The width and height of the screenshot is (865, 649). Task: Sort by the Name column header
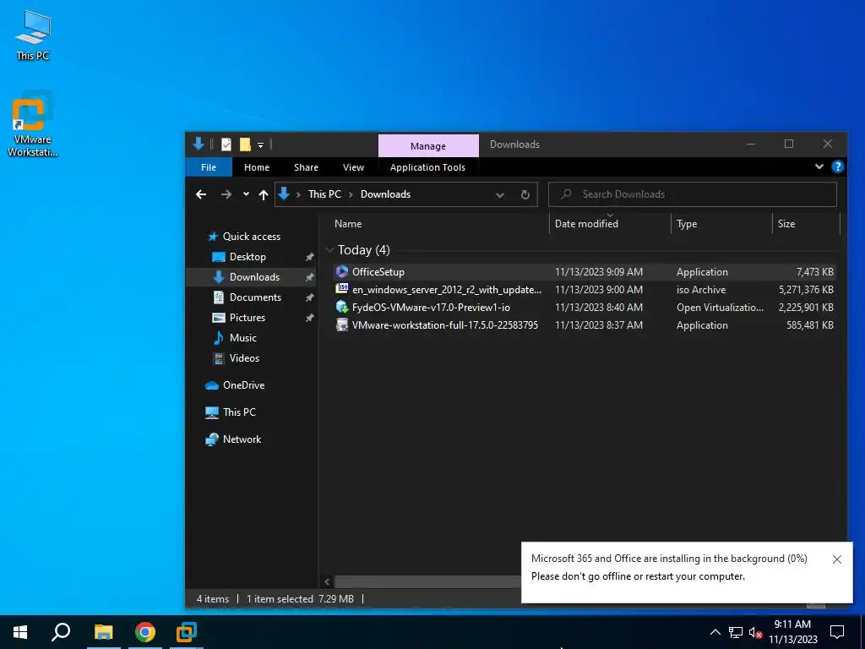pos(348,223)
